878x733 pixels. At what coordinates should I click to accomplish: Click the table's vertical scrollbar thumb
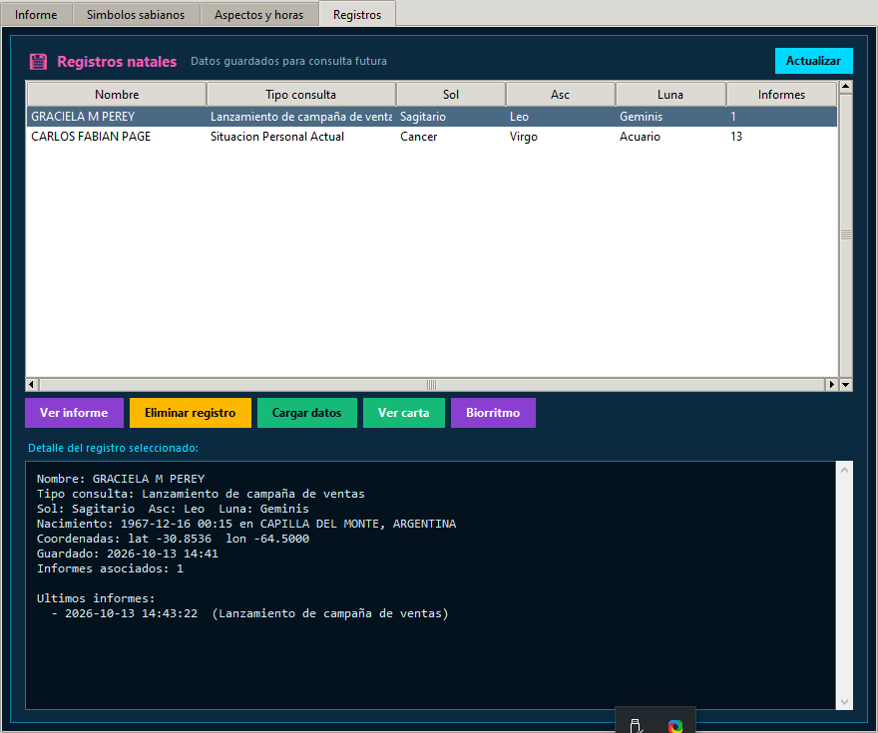pos(845,235)
